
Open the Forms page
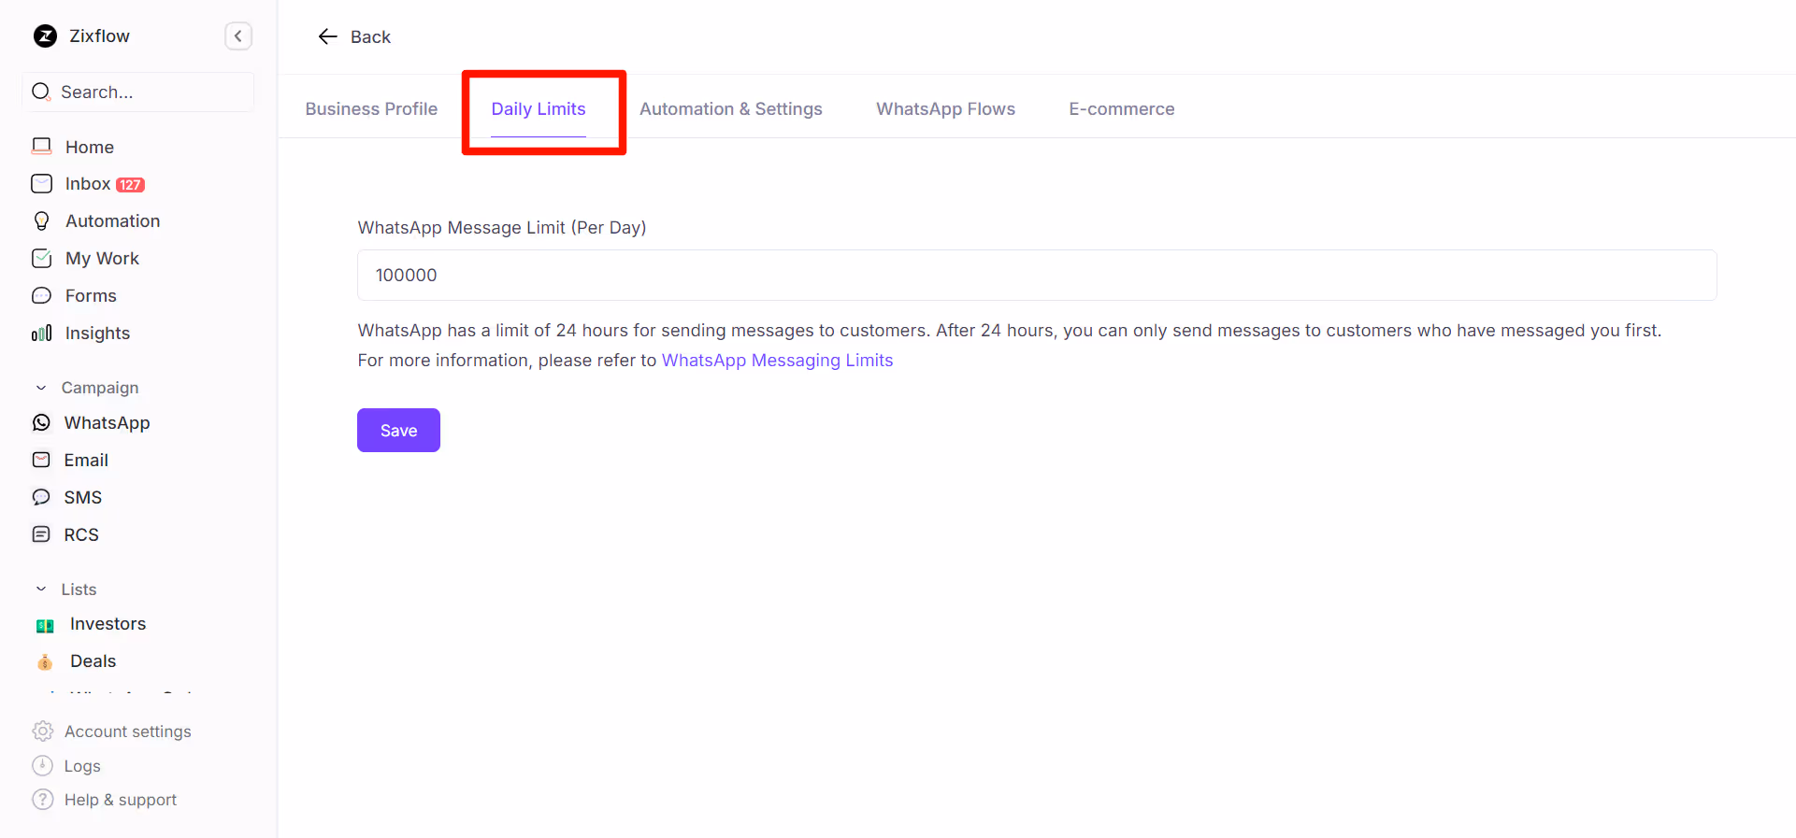pyautogui.click(x=91, y=296)
